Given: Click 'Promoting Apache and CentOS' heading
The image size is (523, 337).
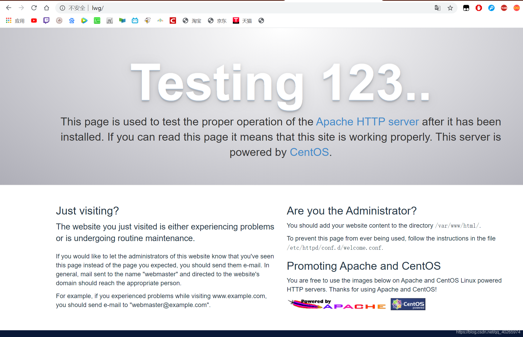Looking at the screenshot, I should (x=364, y=266).
